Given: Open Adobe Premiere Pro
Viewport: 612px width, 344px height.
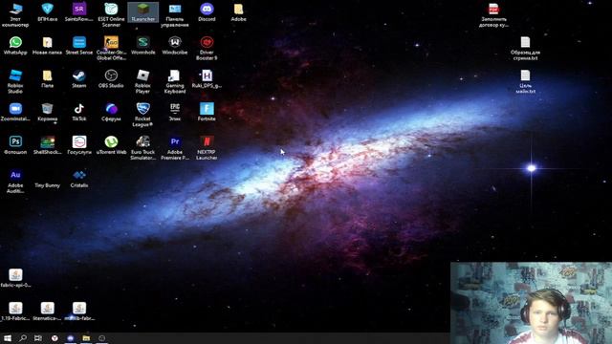Looking at the screenshot, I should pos(175,147).
